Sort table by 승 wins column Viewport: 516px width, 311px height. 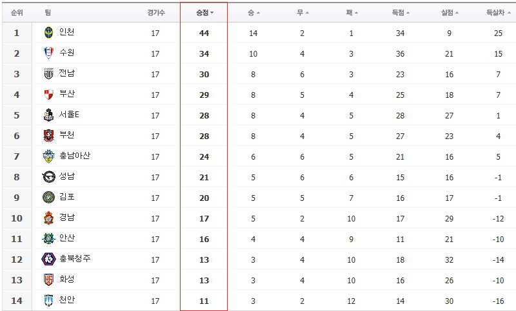pyautogui.click(x=253, y=13)
